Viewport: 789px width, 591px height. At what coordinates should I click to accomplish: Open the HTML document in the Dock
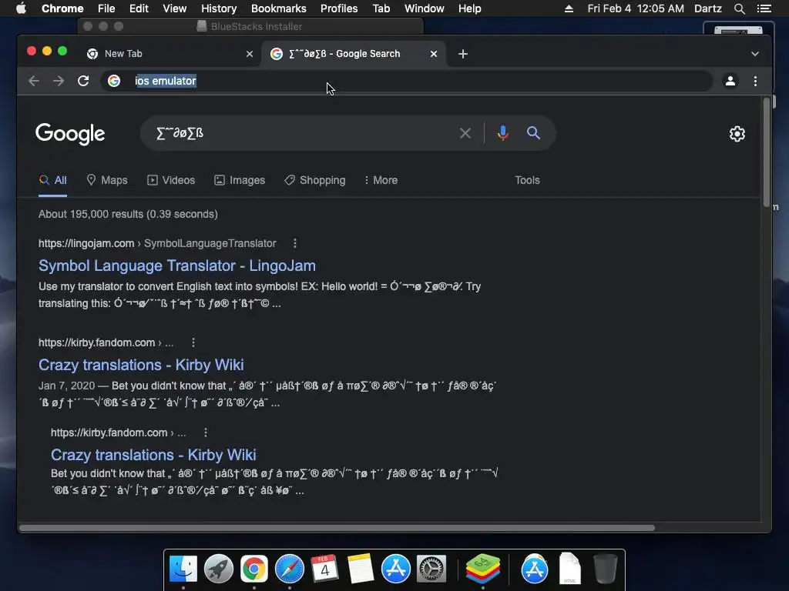point(569,569)
